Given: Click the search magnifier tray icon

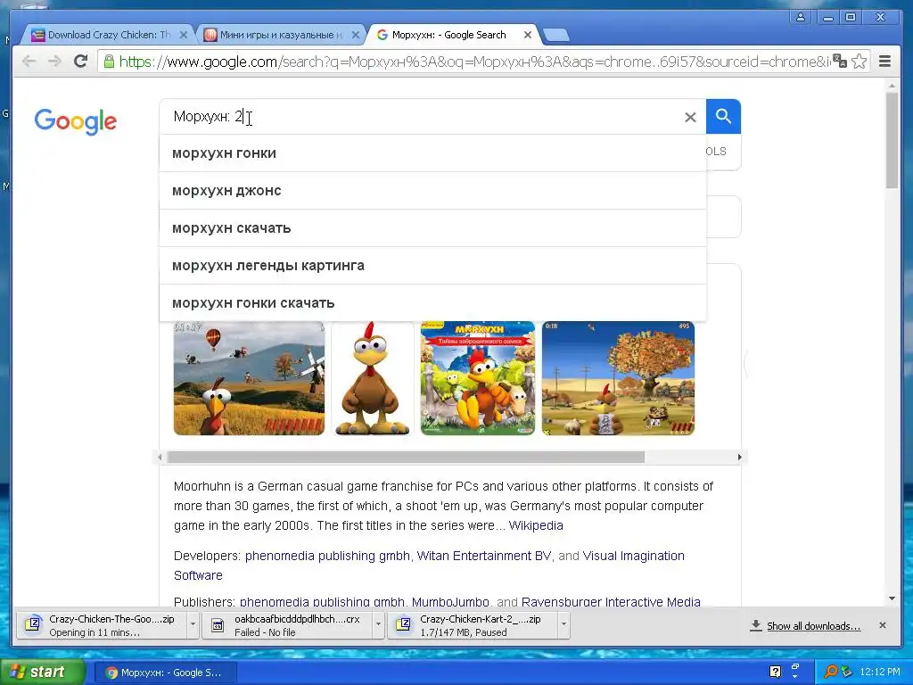Looking at the screenshot, I should tap(830, 672).
